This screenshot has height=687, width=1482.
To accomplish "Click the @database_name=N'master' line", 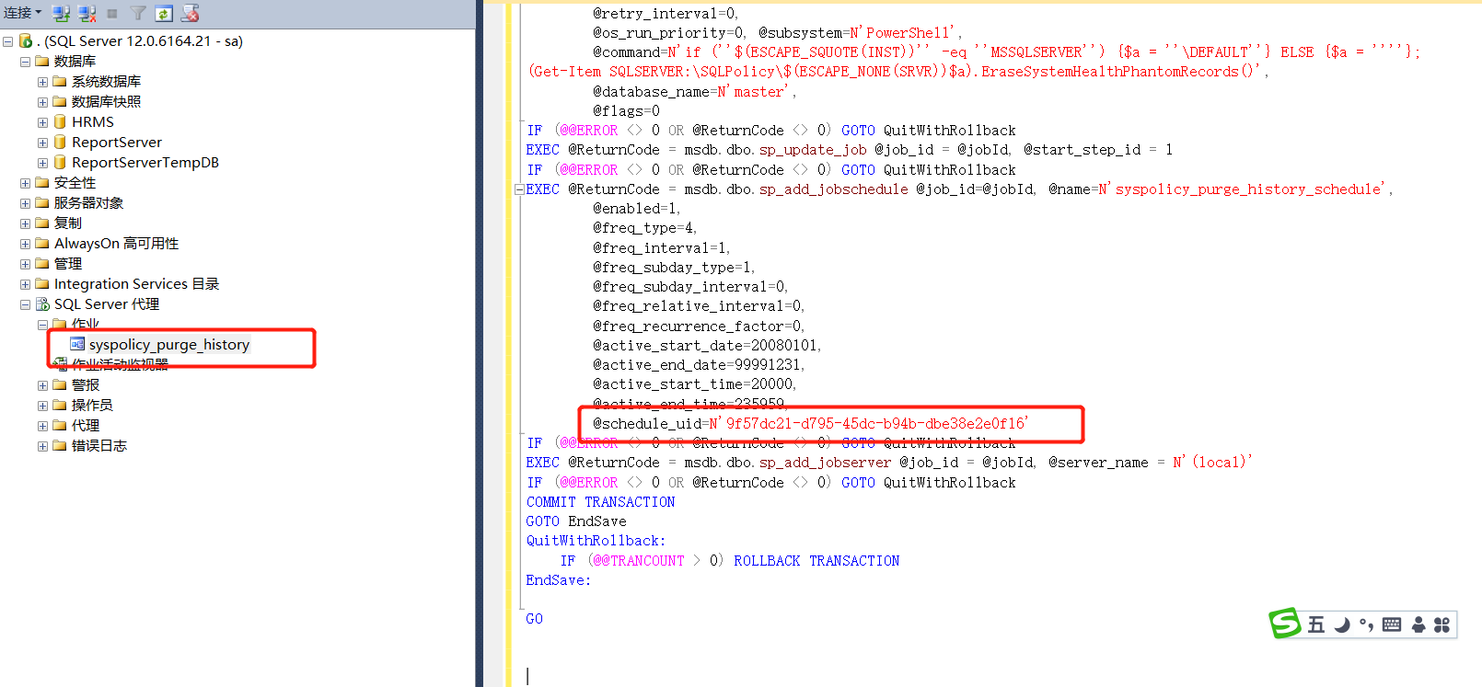I will [695, 92].
